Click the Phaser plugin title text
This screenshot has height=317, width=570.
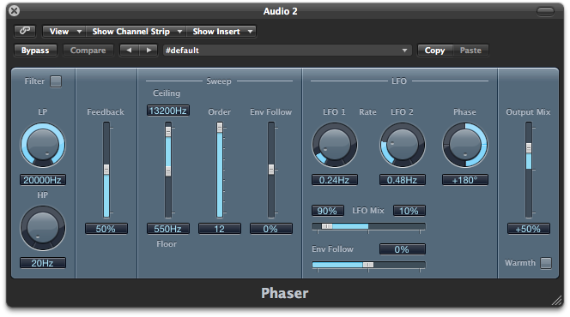click(285, 293)
